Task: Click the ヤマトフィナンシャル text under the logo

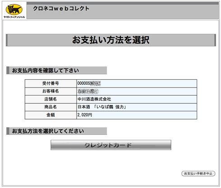Action: [x=14, y=17]
